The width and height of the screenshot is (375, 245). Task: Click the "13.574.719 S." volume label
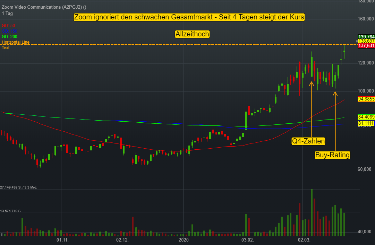[x=11, y=211]
